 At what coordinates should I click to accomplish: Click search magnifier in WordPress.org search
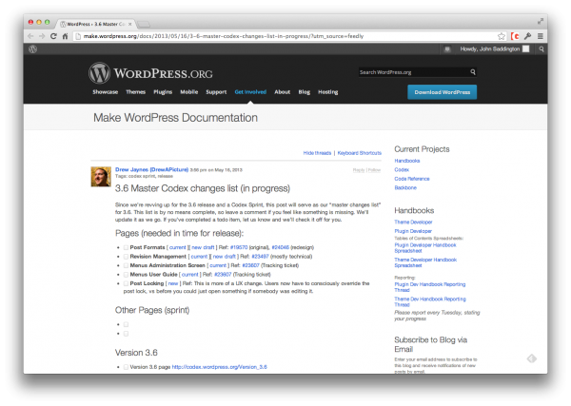click(473, 72)
